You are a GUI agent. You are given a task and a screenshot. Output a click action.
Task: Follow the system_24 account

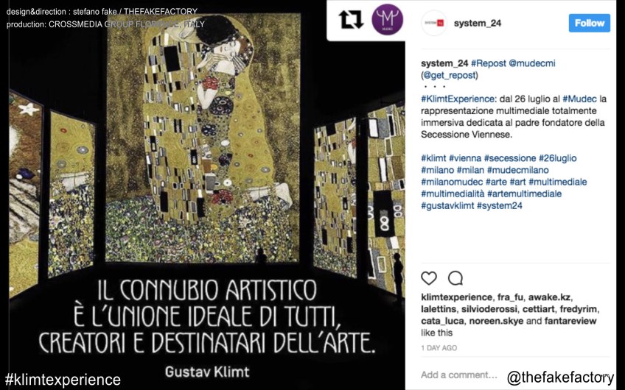click(x=589, y=23)
